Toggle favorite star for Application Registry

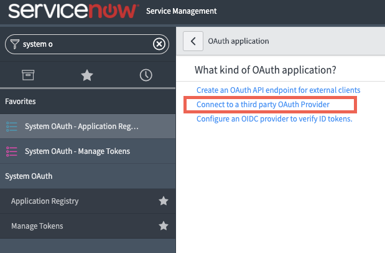164,201
